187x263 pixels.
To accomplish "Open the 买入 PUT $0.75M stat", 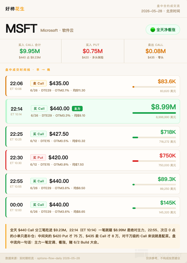I will tap(93, 51).
